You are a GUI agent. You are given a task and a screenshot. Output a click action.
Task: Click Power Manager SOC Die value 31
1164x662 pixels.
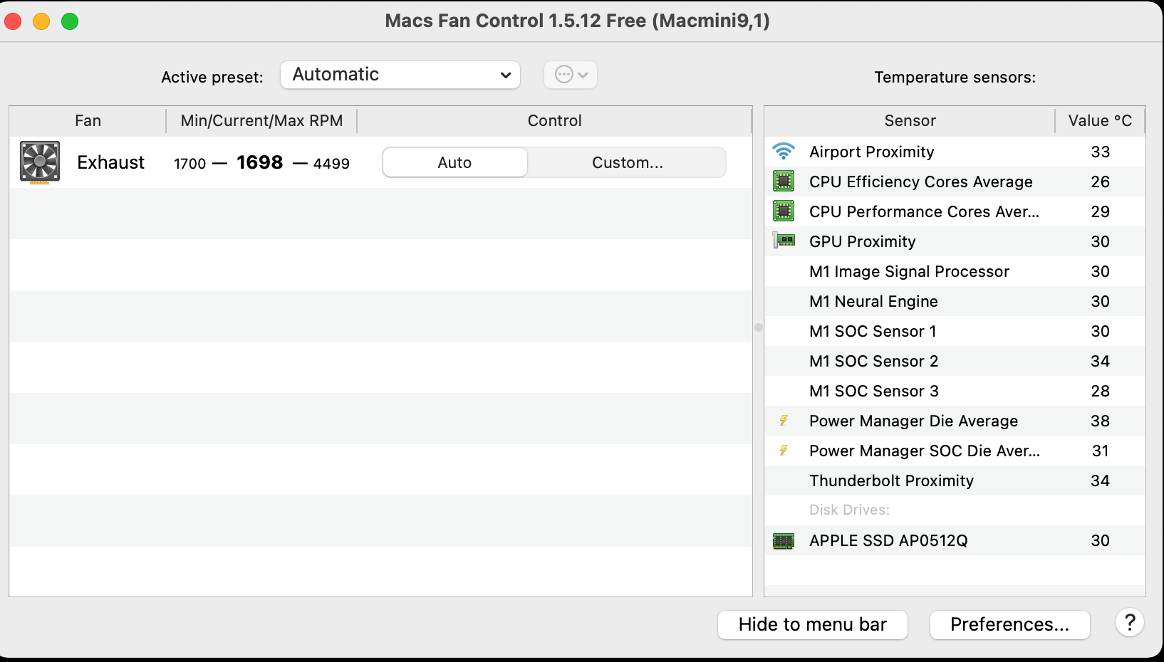(x=1101, y=451)
